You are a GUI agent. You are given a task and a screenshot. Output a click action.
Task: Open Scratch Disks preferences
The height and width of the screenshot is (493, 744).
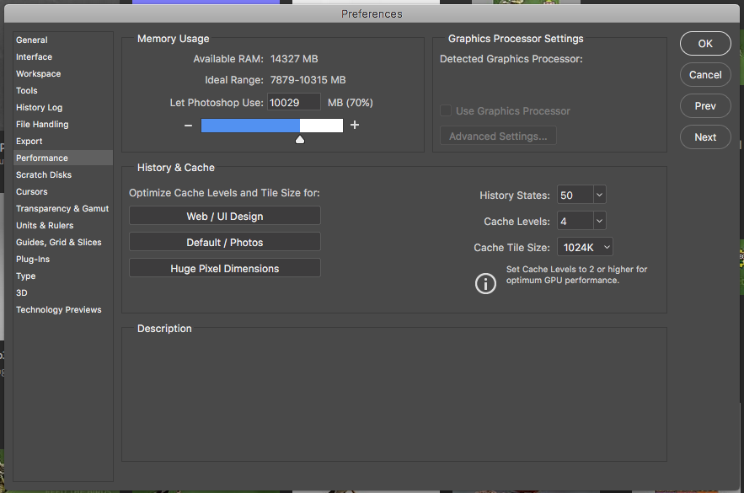63,174
